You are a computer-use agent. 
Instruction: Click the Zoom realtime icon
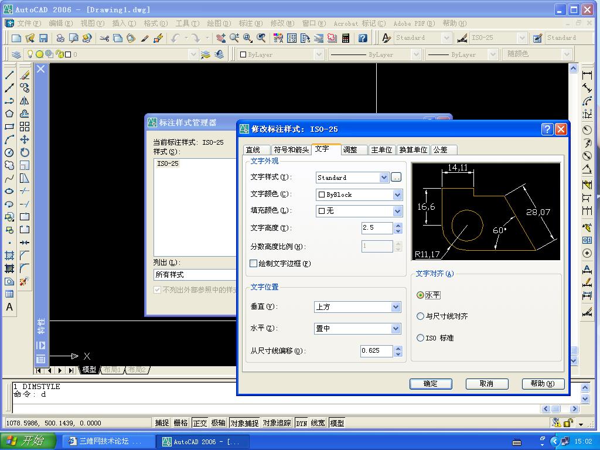234,38
